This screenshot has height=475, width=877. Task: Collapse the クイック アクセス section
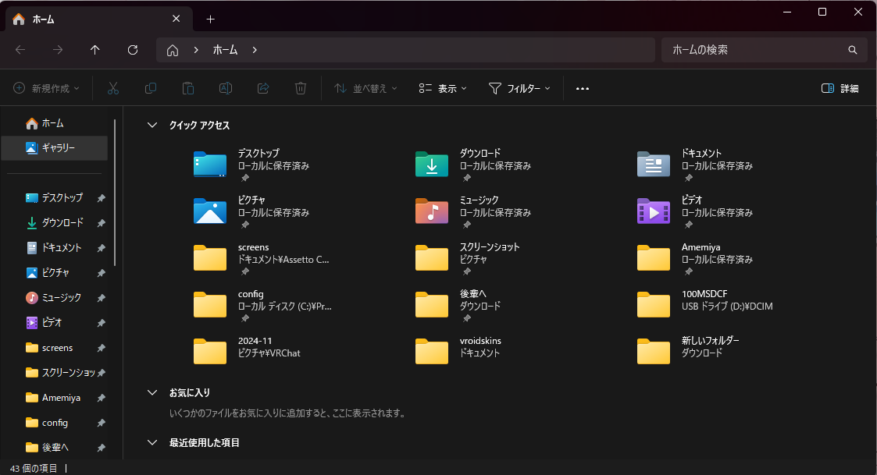pyautogui.click(x=152, y=124)
